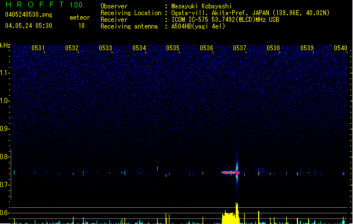Click the 0.8 kHz axis label
Screen dimensions: 353x224
click(4, 157)
